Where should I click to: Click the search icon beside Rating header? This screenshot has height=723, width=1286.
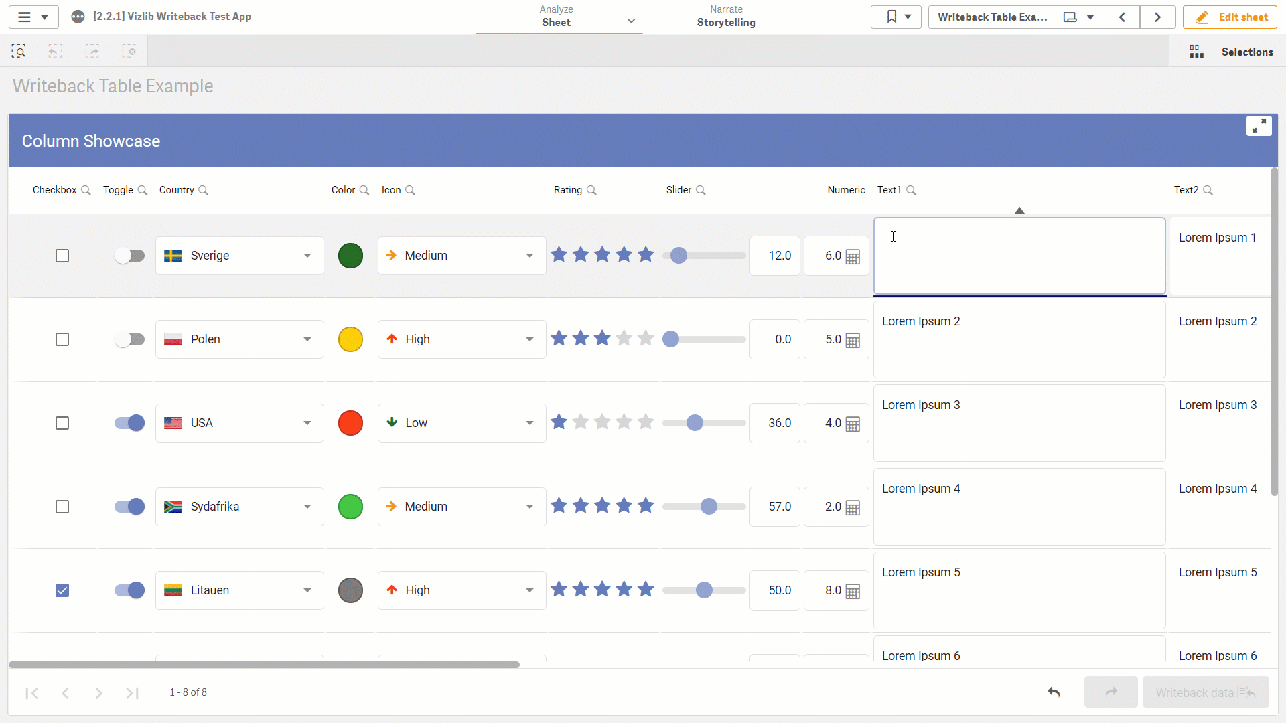[x=591, y=191]
